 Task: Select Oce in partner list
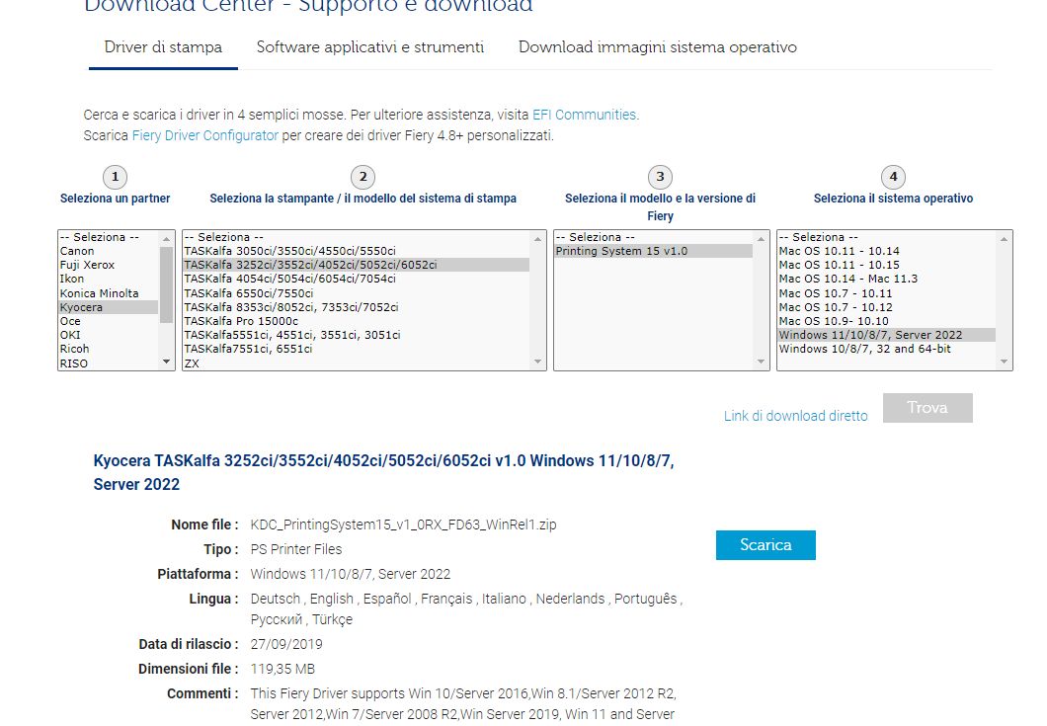click(109, 321)
